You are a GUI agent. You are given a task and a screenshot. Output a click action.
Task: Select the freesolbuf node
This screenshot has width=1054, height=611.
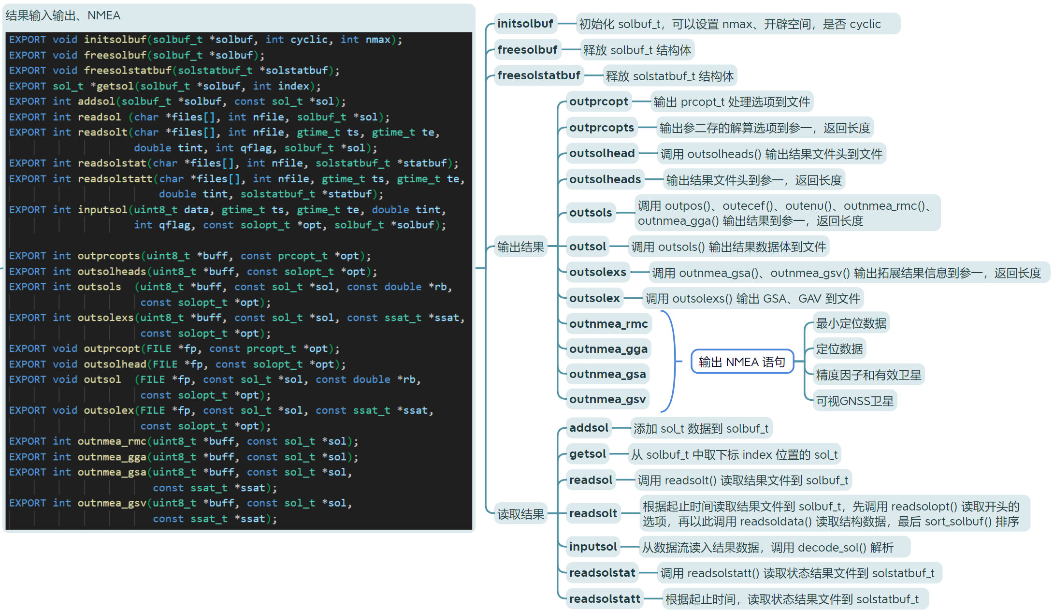[527, 50]
